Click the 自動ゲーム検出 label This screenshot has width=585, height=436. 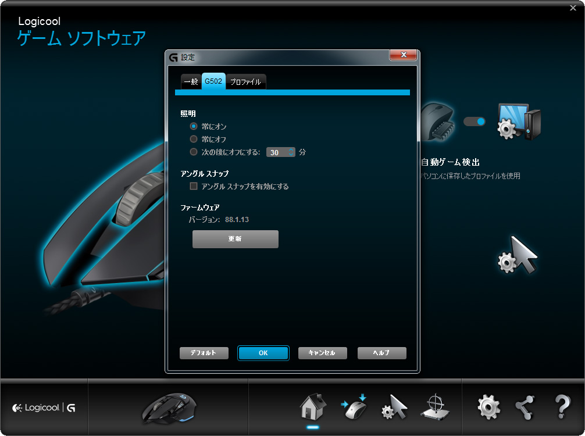[450, 162]
